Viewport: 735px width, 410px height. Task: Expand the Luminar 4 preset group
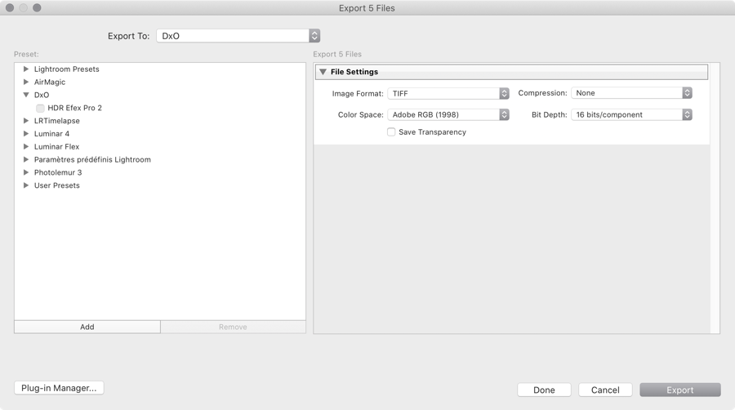[x=26, y=134]
